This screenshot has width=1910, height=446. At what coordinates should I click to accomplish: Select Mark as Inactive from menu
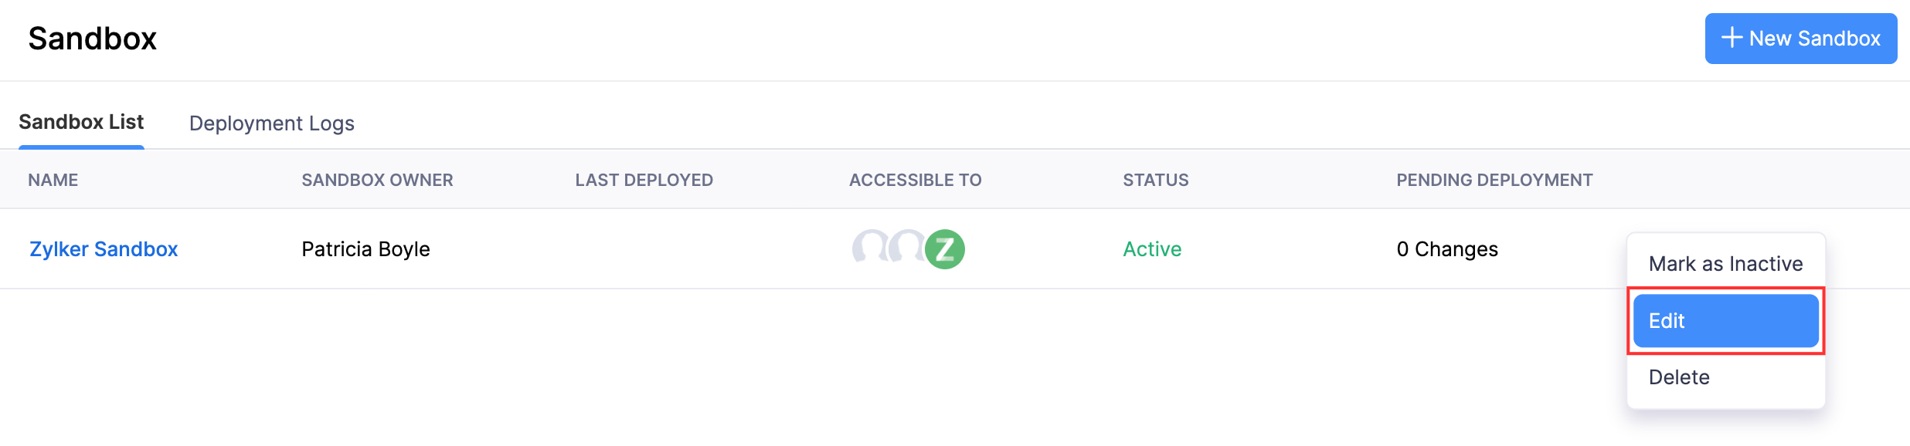click(x=1725, y=264)
